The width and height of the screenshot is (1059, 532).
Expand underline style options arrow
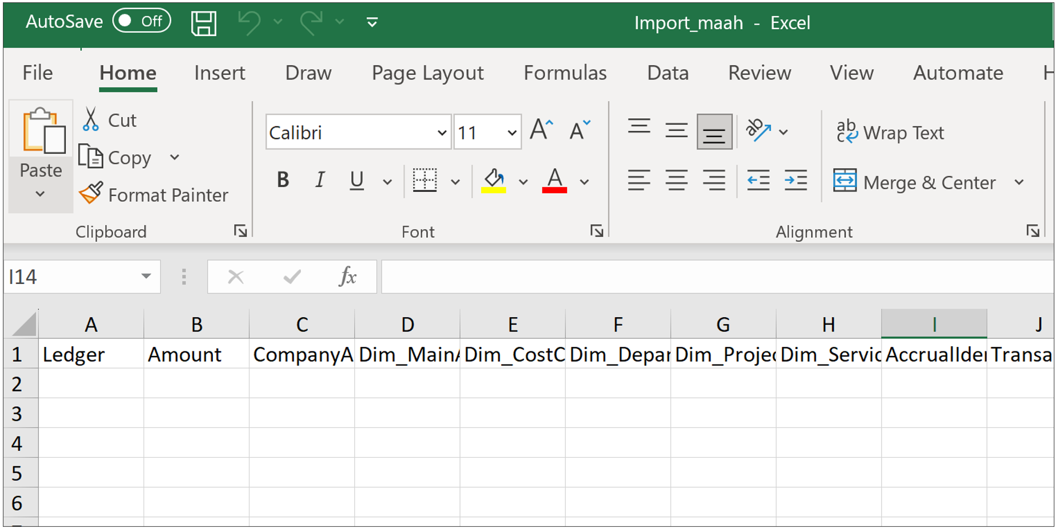tap(387, 182)
